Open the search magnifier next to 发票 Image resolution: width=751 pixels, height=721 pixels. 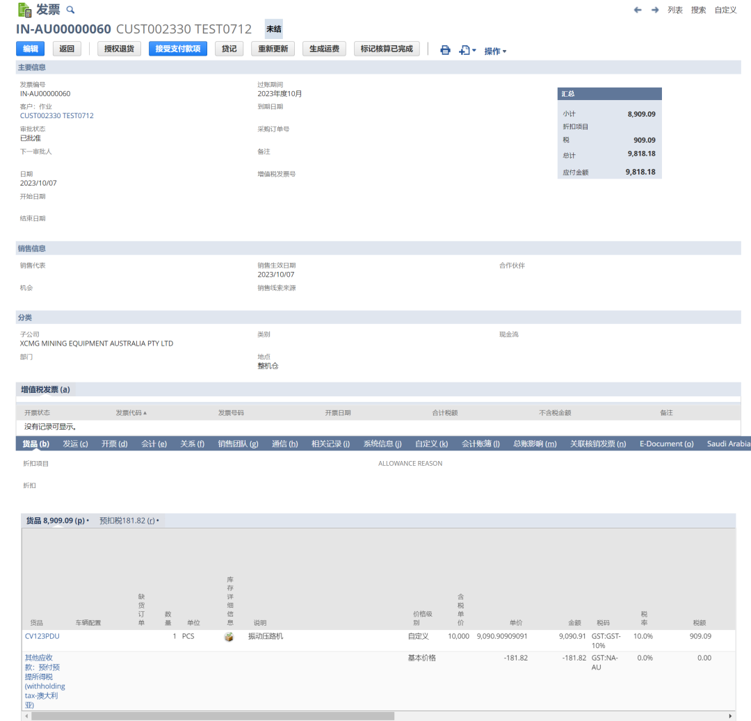[70, 10]
